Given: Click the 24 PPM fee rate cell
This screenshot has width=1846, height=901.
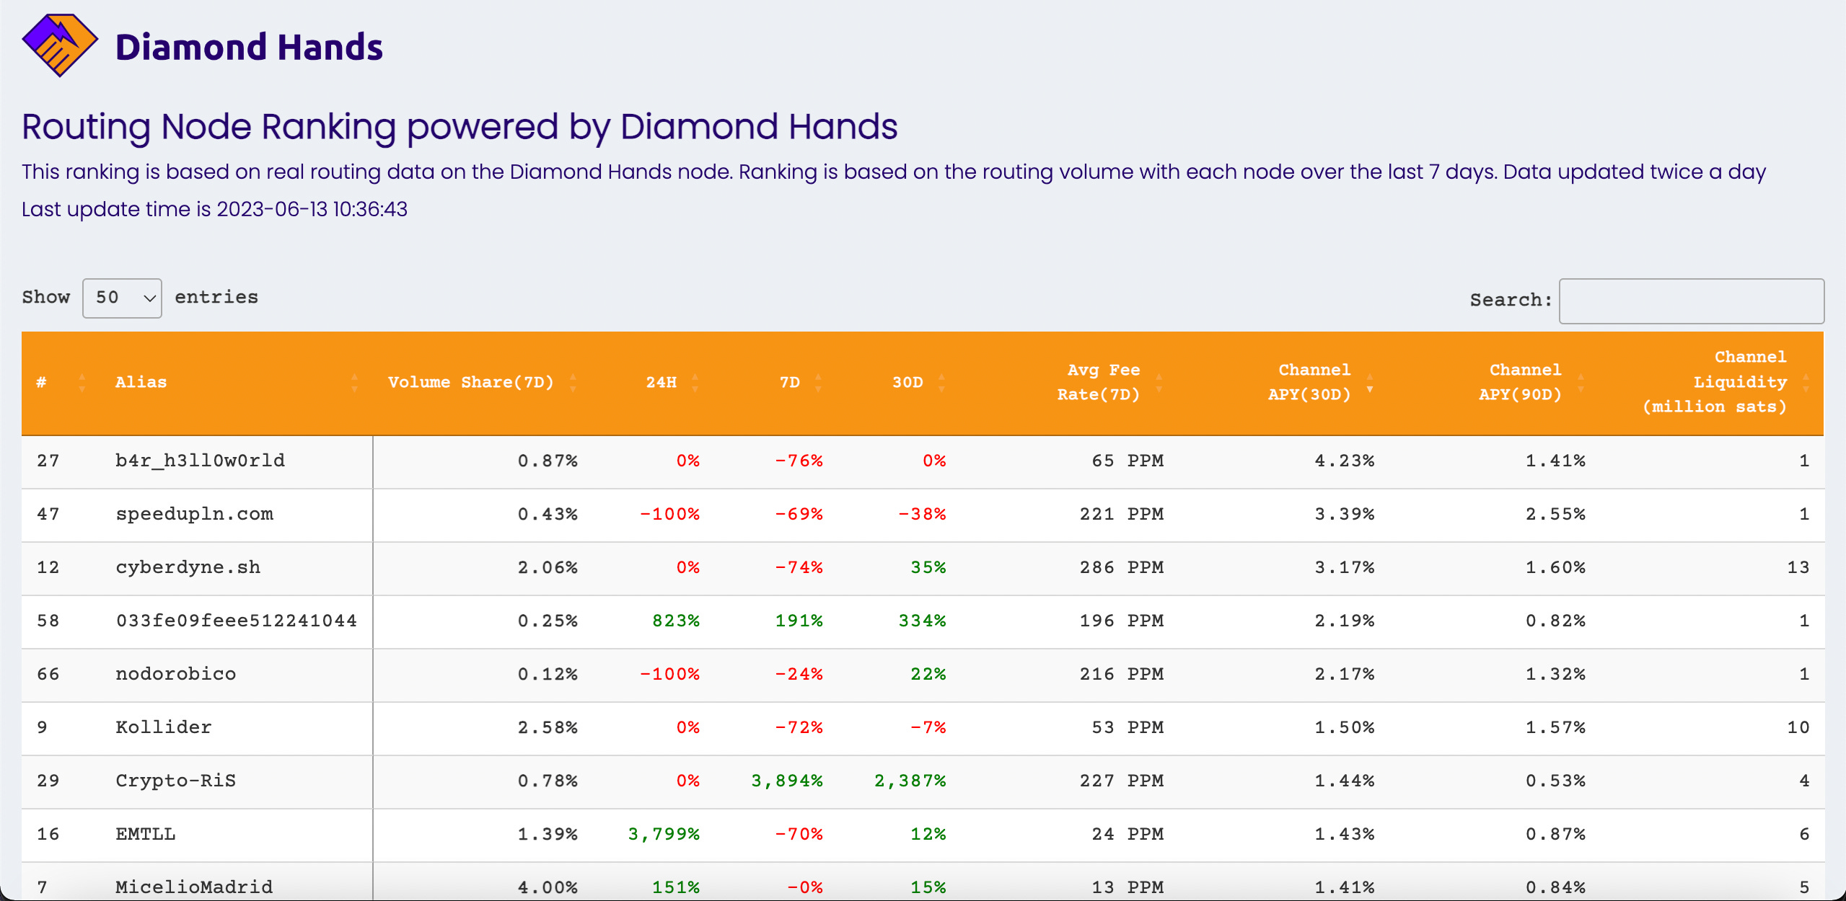Looking at the screenshot, I should click(x=1128, y=835).
